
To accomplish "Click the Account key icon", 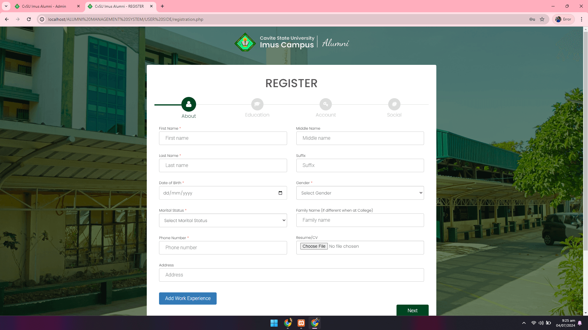I will tap(325, 104).
